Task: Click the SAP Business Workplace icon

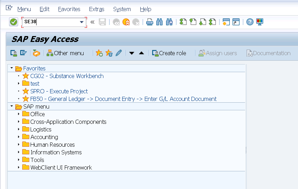Action: coord(37,53)
